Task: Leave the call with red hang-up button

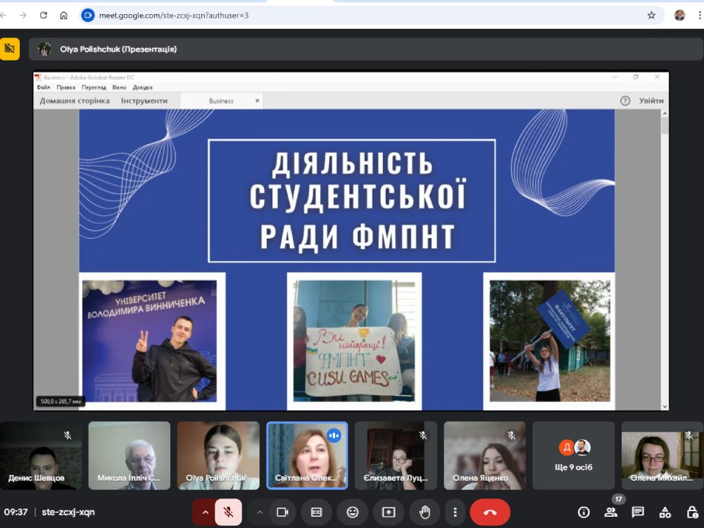Action: [490, 512]
